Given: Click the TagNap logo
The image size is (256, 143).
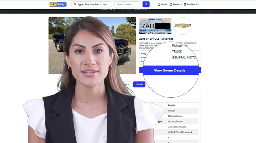Looking at the screenshot, I should [58, 4].
